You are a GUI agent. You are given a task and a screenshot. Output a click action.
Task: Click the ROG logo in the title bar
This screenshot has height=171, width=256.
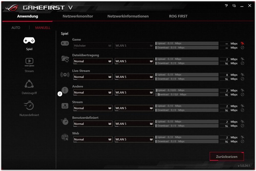click(12, 7)
